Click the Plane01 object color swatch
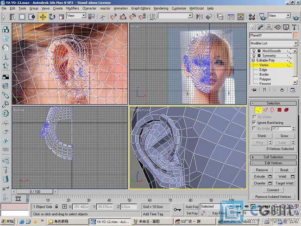 [x=295, y=36]
